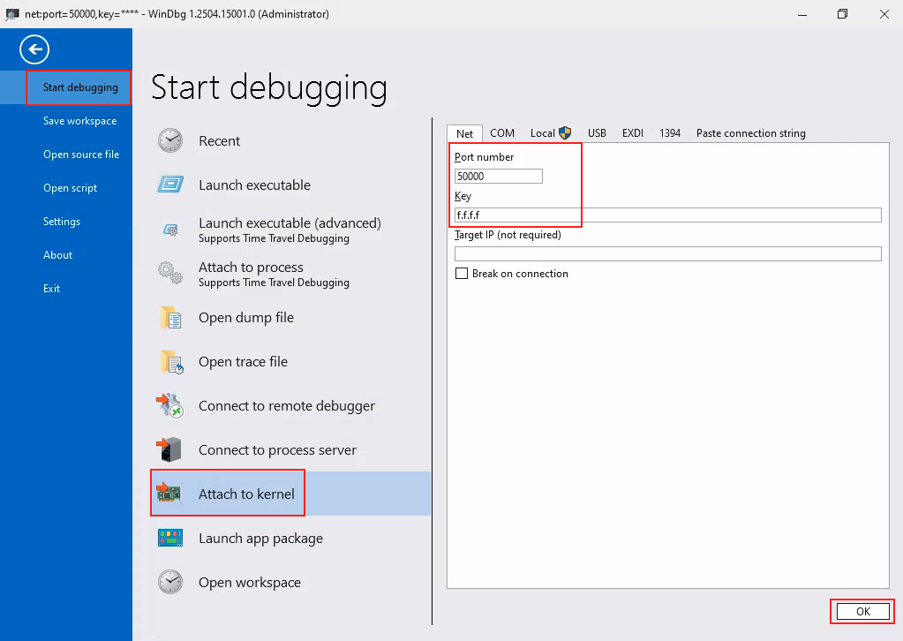Screen dimensions: 903x641
Task: Choose Open workspace label
Action: click(x=250, y=583)
